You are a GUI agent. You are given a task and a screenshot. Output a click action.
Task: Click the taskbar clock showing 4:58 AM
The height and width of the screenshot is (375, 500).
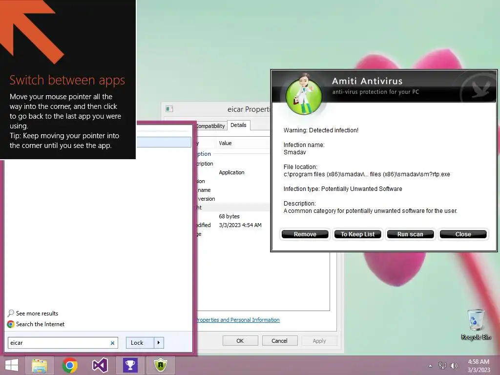pos(479,366)
